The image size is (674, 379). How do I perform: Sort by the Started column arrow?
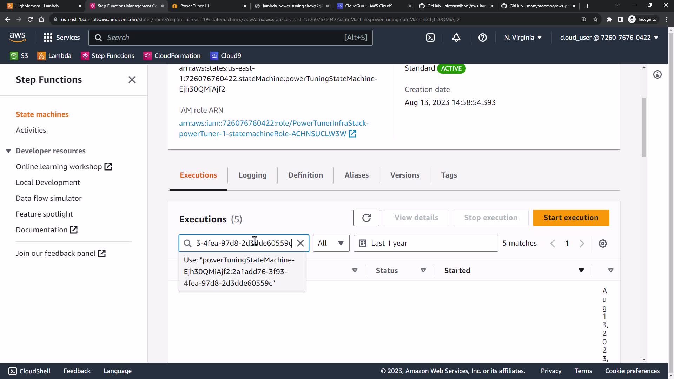pos(581,271)
